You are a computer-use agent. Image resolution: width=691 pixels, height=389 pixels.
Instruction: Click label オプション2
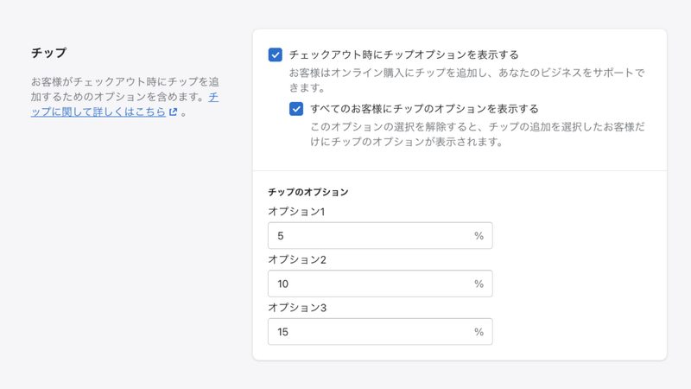click(x=297, y=260)
